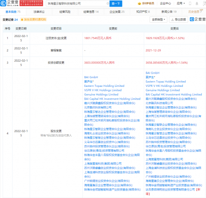
Task: Open the notification bell in the header
Action: 197,3
